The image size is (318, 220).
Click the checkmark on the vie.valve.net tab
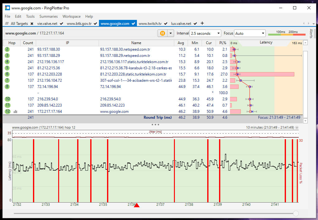62,24
